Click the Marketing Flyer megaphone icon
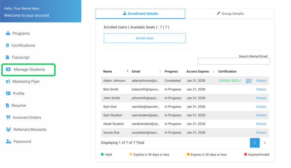 [8, 81]
